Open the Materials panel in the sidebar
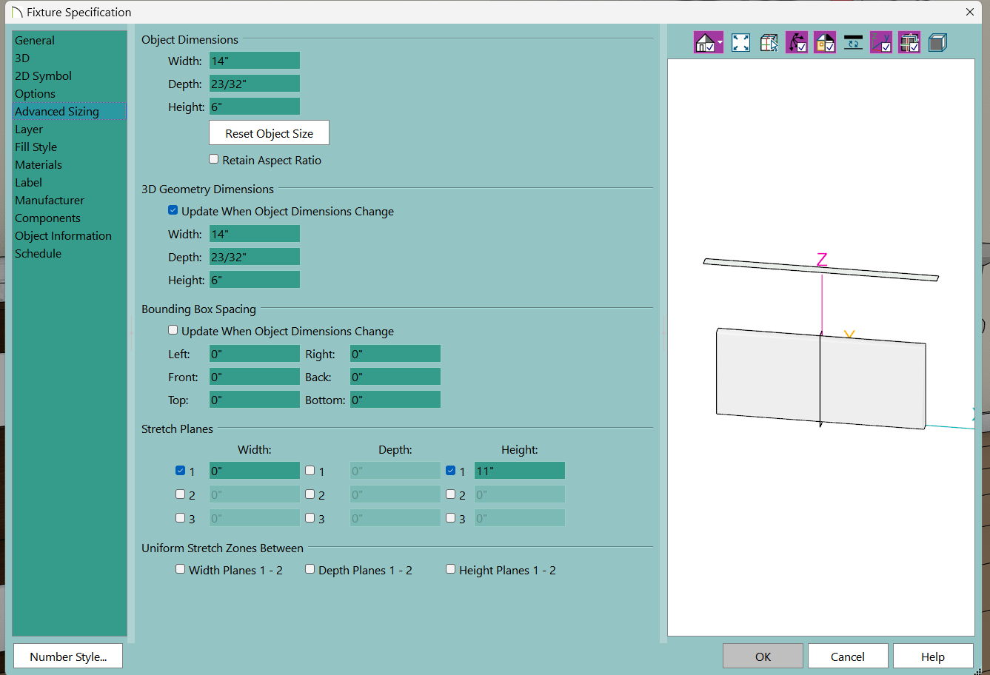Viewport: 990px width, 675px height. [39, 165]
